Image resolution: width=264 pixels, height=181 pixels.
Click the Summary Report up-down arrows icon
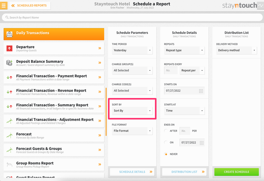9,106
